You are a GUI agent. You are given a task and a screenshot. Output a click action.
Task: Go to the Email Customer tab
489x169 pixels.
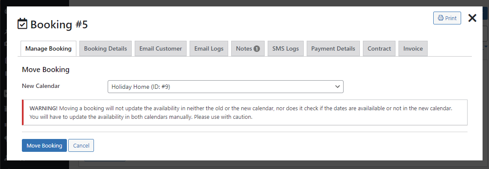click(x=160, y=48)
